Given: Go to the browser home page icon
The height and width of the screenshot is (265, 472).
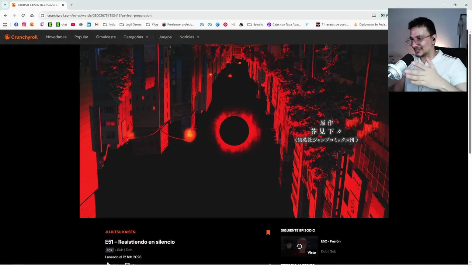Looking at the screenshot, I should click(32, 15).
